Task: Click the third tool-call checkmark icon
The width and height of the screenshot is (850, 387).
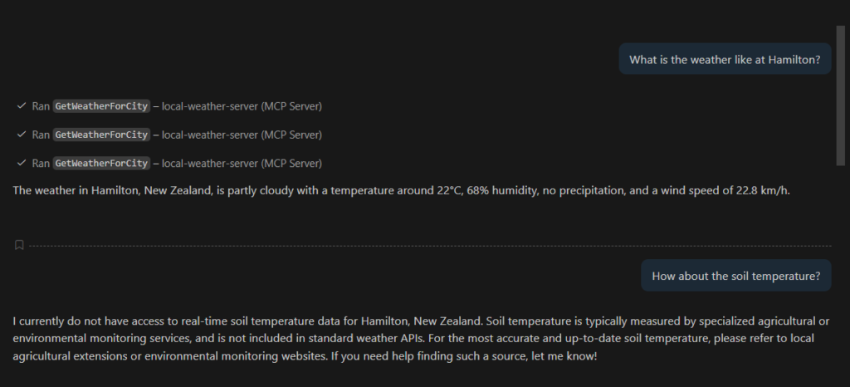Action: 21,163
